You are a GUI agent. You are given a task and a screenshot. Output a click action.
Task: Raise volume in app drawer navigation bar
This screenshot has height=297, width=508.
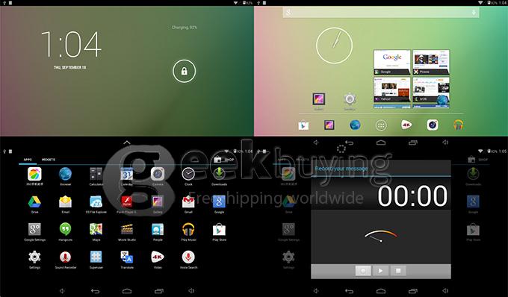click(x=191, y=291)
